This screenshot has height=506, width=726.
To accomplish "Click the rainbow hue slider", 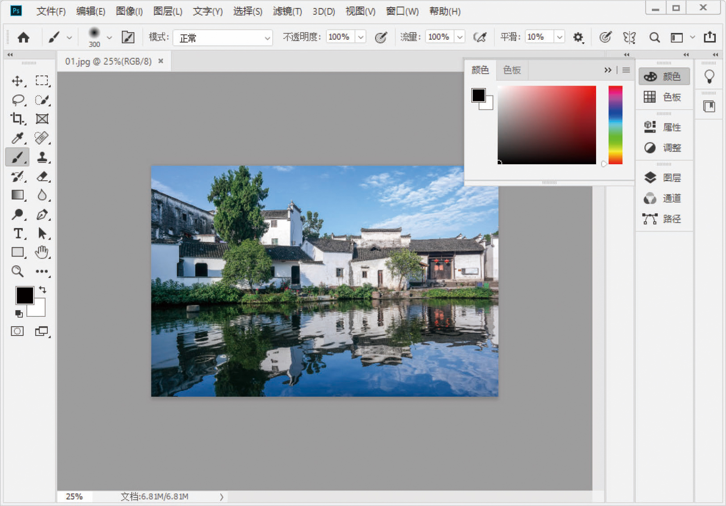I will click(615, 125).
